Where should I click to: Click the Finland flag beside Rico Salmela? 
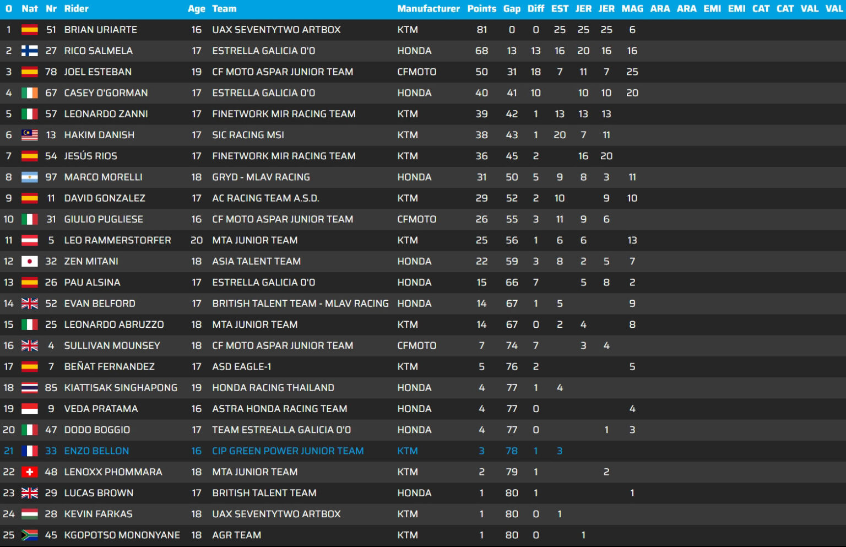point(29,51)
